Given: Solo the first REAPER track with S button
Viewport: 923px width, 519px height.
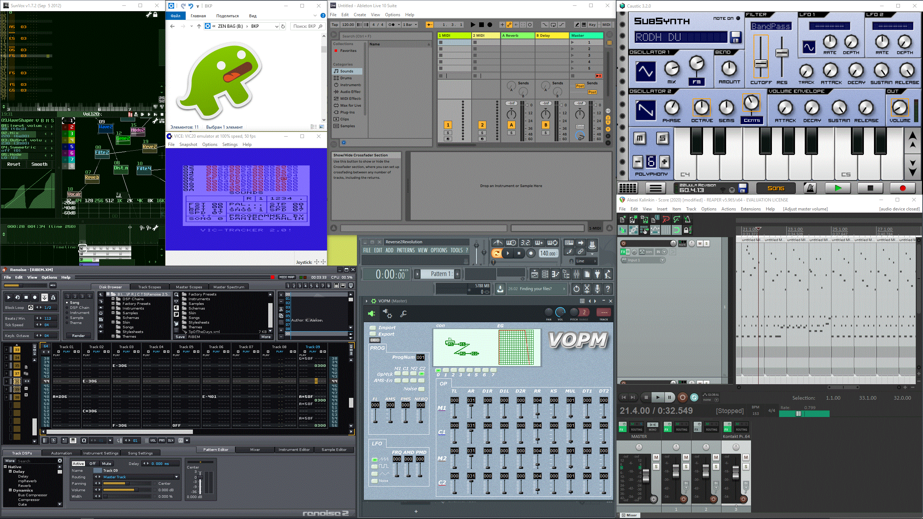Looking at the screenshot, I should coord(707,244).
